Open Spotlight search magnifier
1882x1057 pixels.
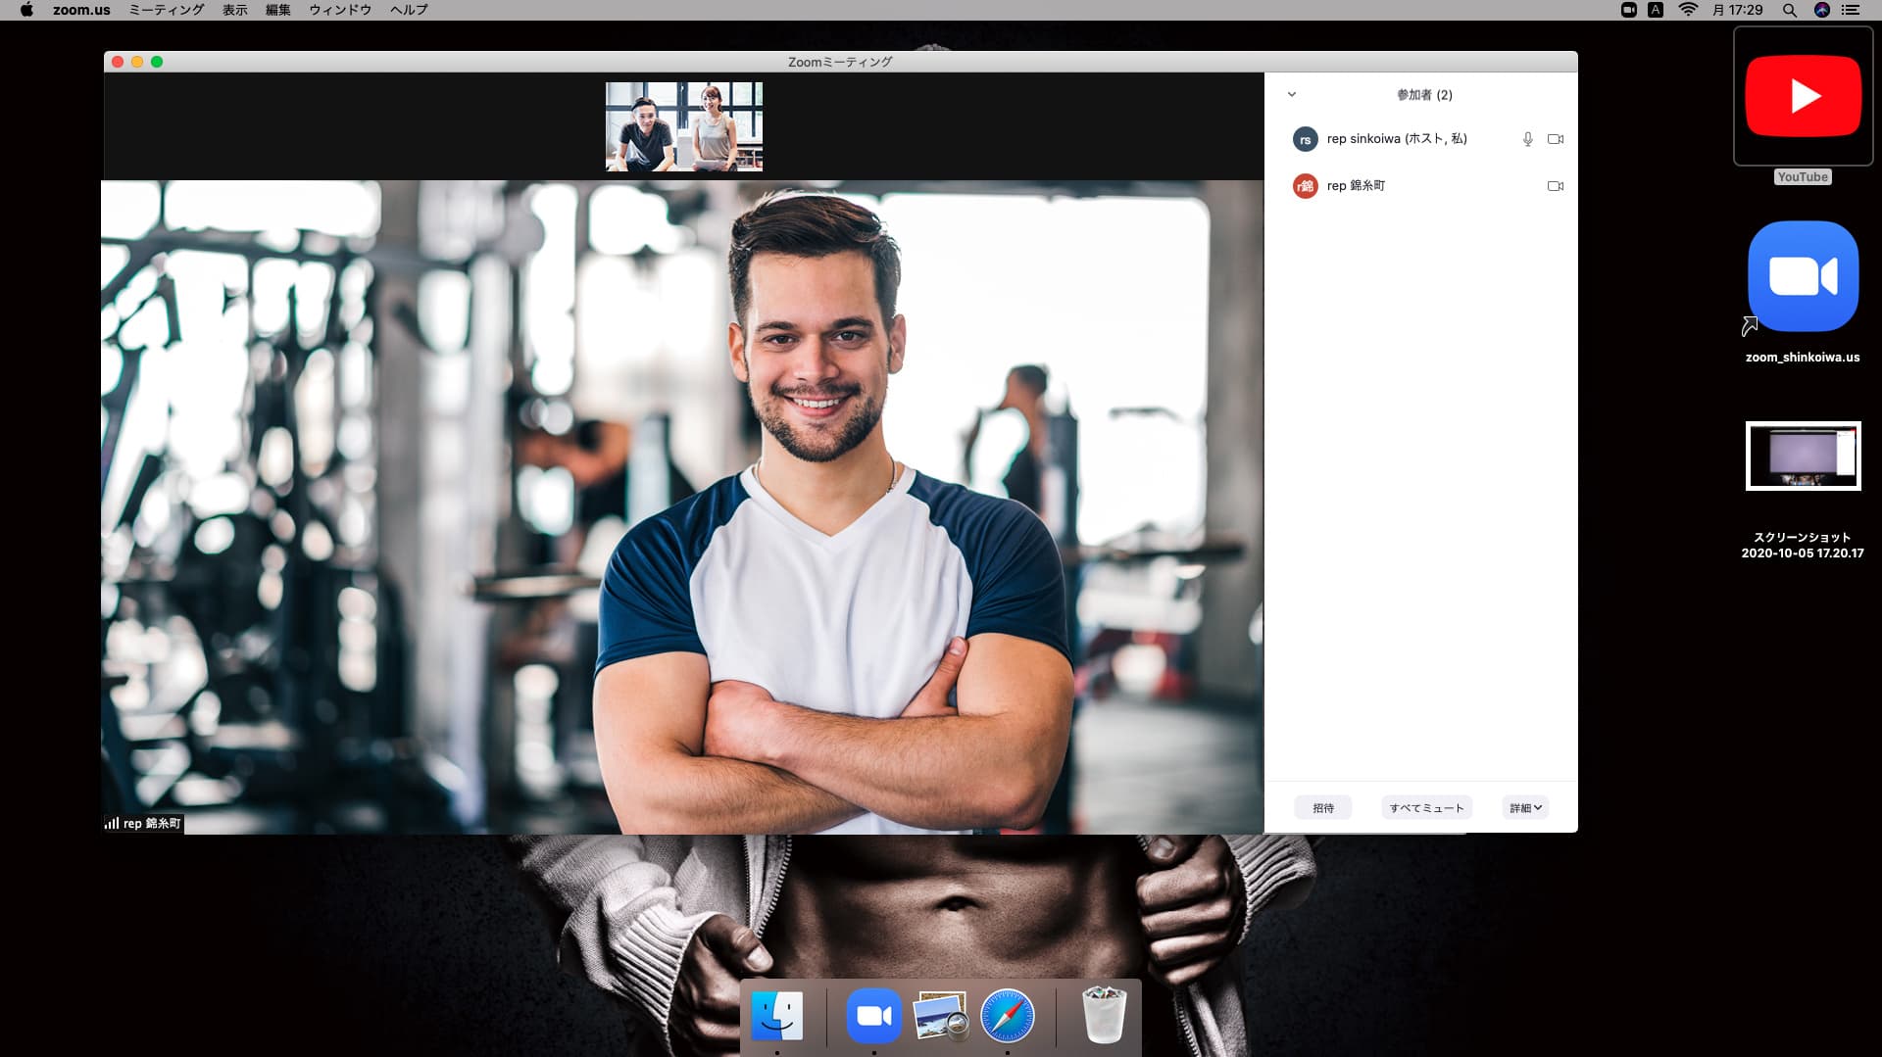click(x=1790, y=10)
